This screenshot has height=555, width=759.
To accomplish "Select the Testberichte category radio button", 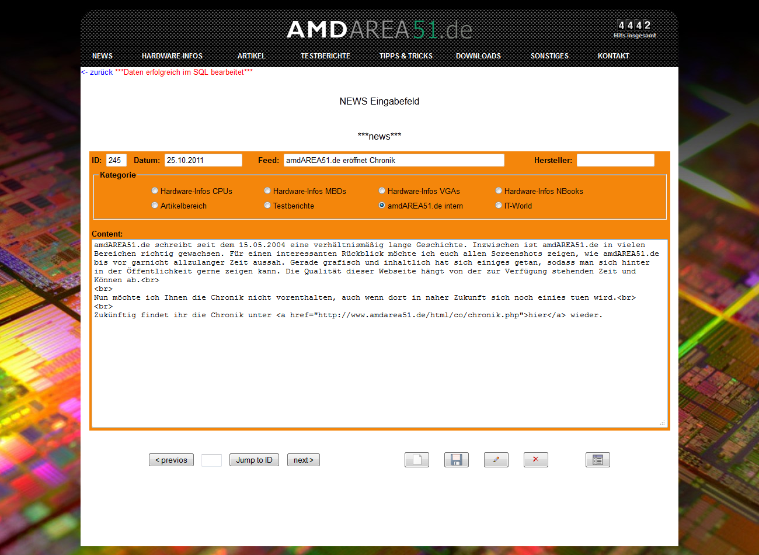I will pyautogui.click(x=267, y=205).
